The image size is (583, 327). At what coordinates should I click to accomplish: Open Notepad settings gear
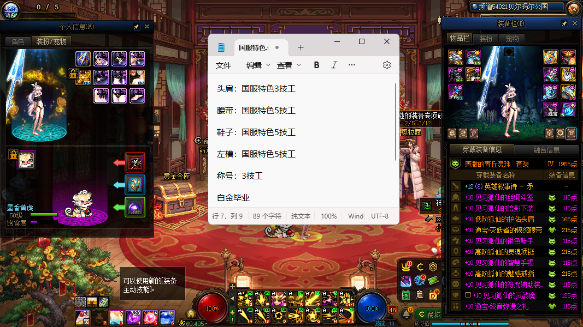pyautogui.click(x=387, y=65)
